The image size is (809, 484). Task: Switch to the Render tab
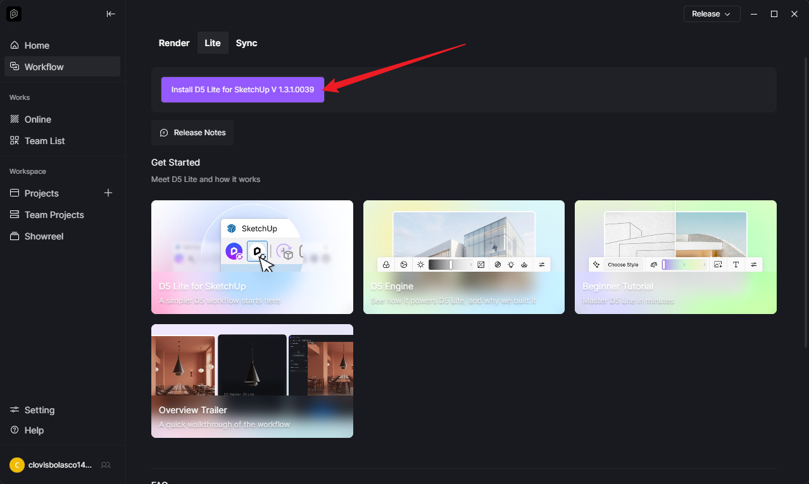(x=174, y=43)
